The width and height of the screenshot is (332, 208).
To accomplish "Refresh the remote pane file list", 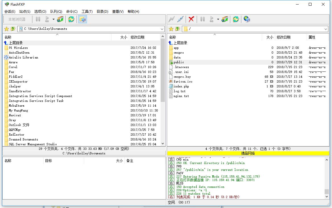I will tap(236, 19).
